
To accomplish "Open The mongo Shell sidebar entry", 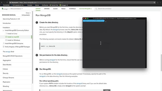I will 8,52.
